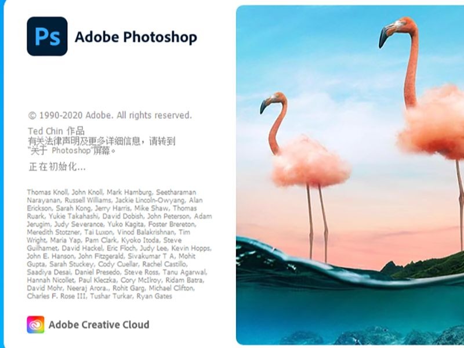Click the Adobe Photoshop title text
464x348 pixels.
pyautogui.click(x=136, y=37)
